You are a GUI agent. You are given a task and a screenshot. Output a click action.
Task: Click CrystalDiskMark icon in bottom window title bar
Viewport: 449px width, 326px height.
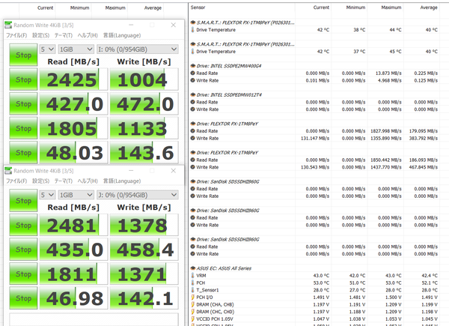coord(8,171)
